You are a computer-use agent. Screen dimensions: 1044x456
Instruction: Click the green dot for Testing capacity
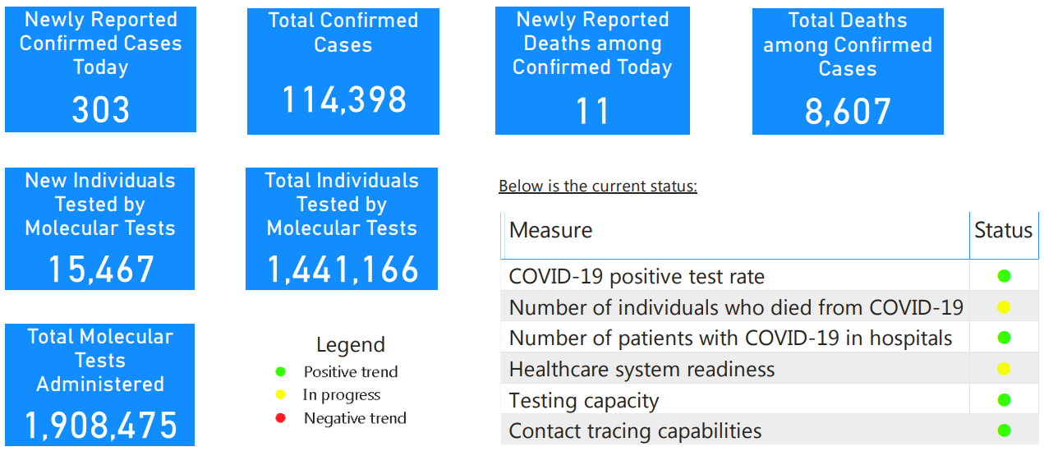pos(1004,400)
